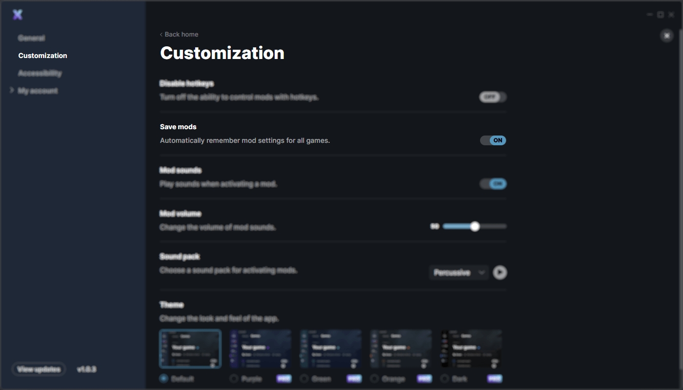The width and height of the screenshot is (683, 390).
Task: Click the PRO badge beside Orange theme
Action: tap(424, 379)
